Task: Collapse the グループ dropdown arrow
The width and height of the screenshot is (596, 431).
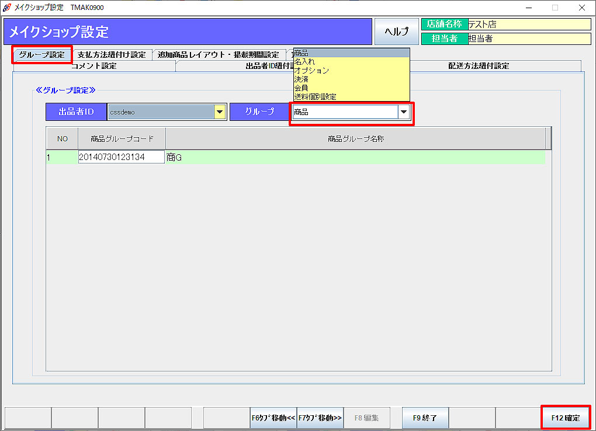Action: (404, 112)
